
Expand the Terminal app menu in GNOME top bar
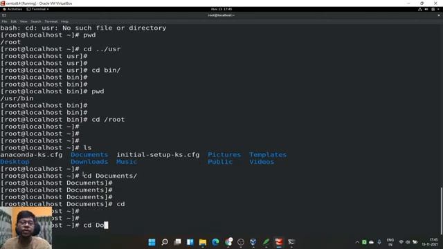click(37, 9)
